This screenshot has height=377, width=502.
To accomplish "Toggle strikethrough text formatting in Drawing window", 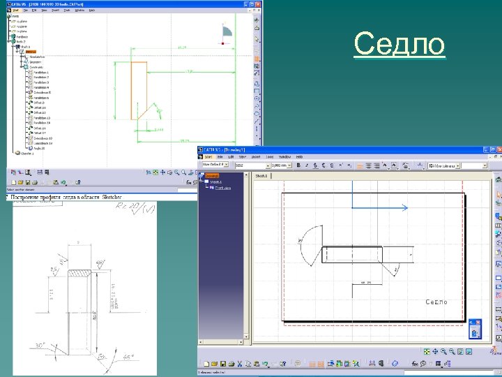I will tap(324, 165).
